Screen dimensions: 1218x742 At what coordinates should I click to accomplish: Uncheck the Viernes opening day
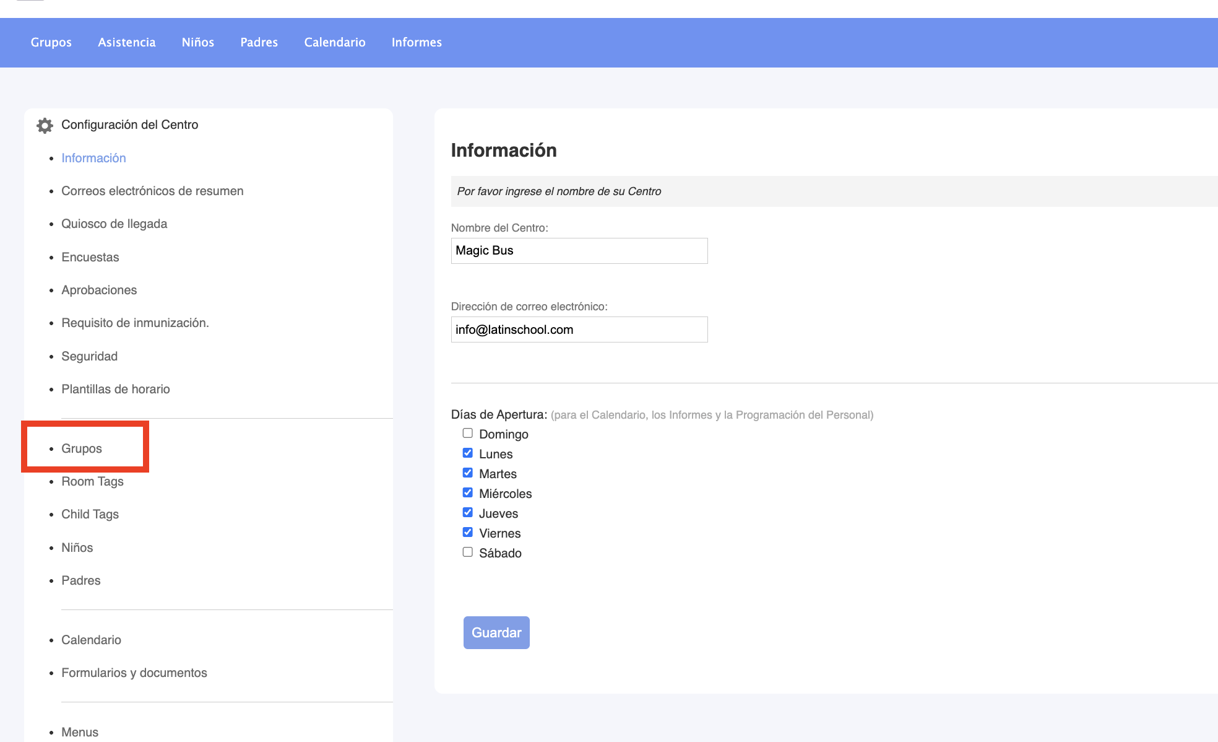[x=468, y=532]
